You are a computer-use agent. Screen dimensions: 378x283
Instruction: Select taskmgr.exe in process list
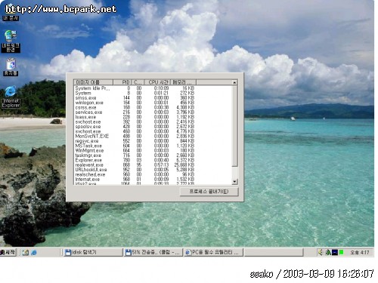tap(135, 155)
